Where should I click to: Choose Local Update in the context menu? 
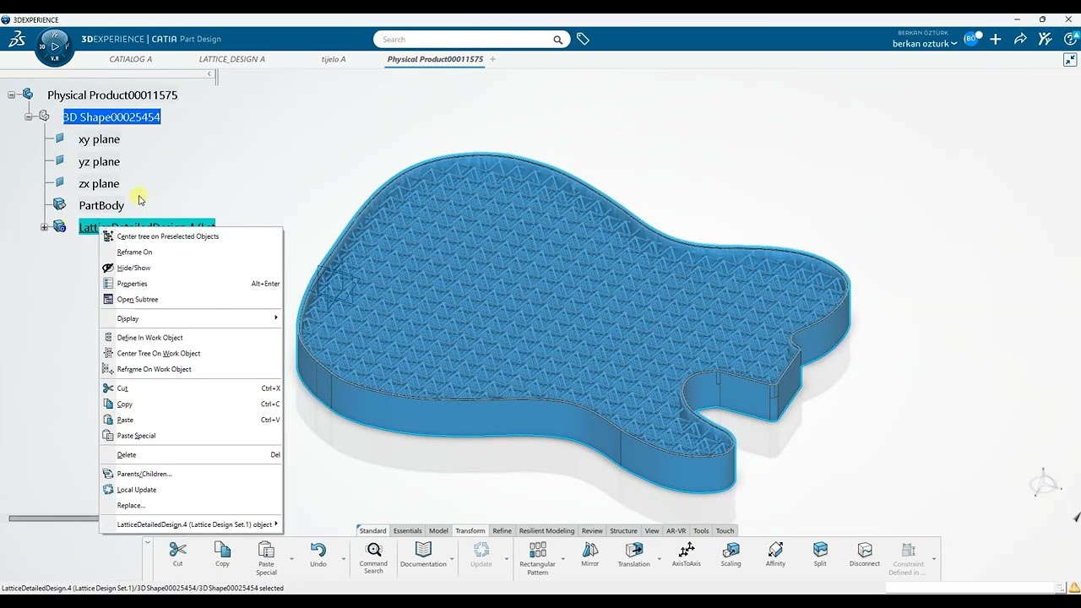pos(191,490)
